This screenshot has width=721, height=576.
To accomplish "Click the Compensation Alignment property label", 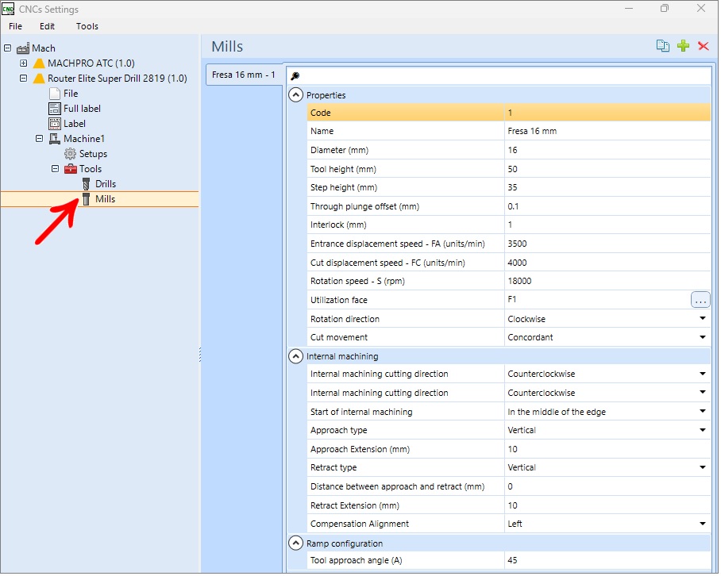I will (x=360, y=524).
